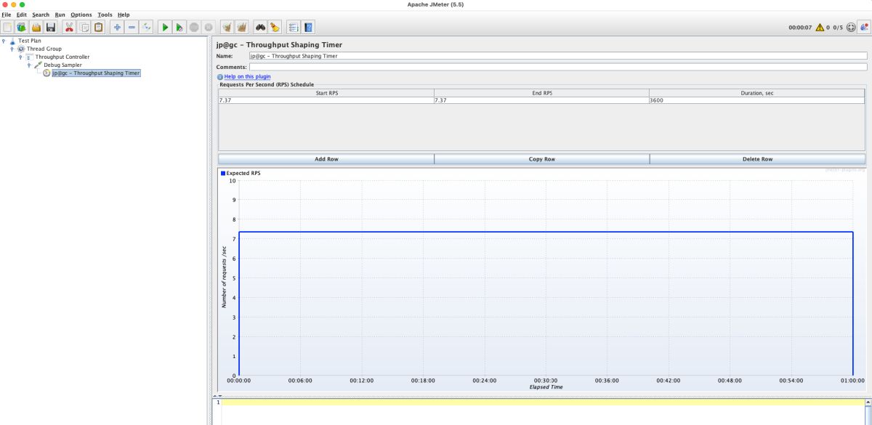
Task: Select Thread Group in the tree
Action: click(44, 49)
